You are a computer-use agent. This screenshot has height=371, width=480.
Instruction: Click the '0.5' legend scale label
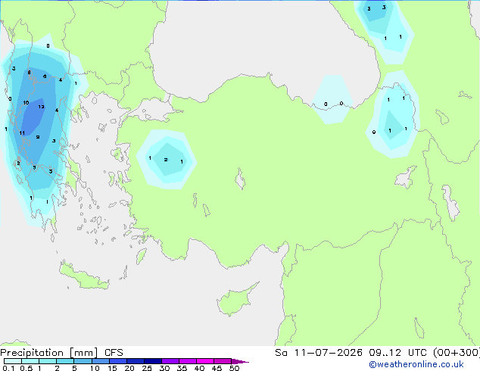click(26, 368)
